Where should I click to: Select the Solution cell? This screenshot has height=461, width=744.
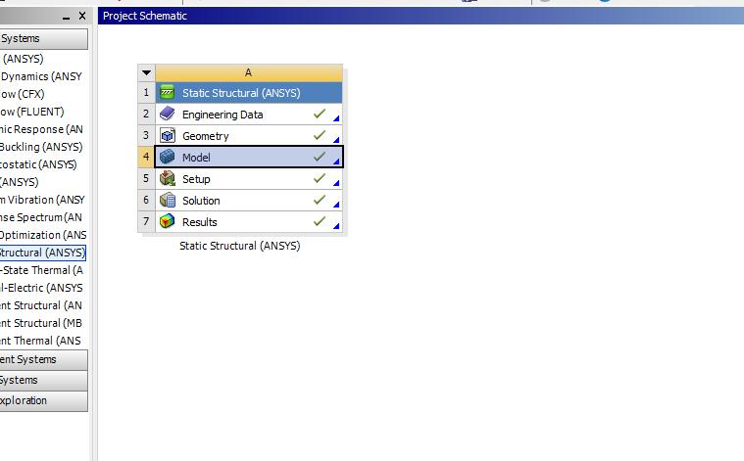[249, 200]
